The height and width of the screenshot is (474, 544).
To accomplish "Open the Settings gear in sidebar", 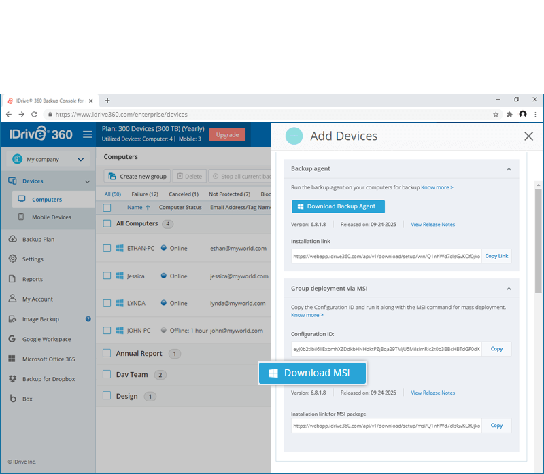I will point(33,259).
